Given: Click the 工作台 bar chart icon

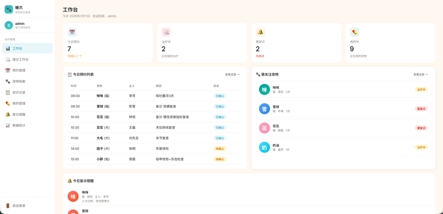Looking at the screenshot, I should coord(8,48).
